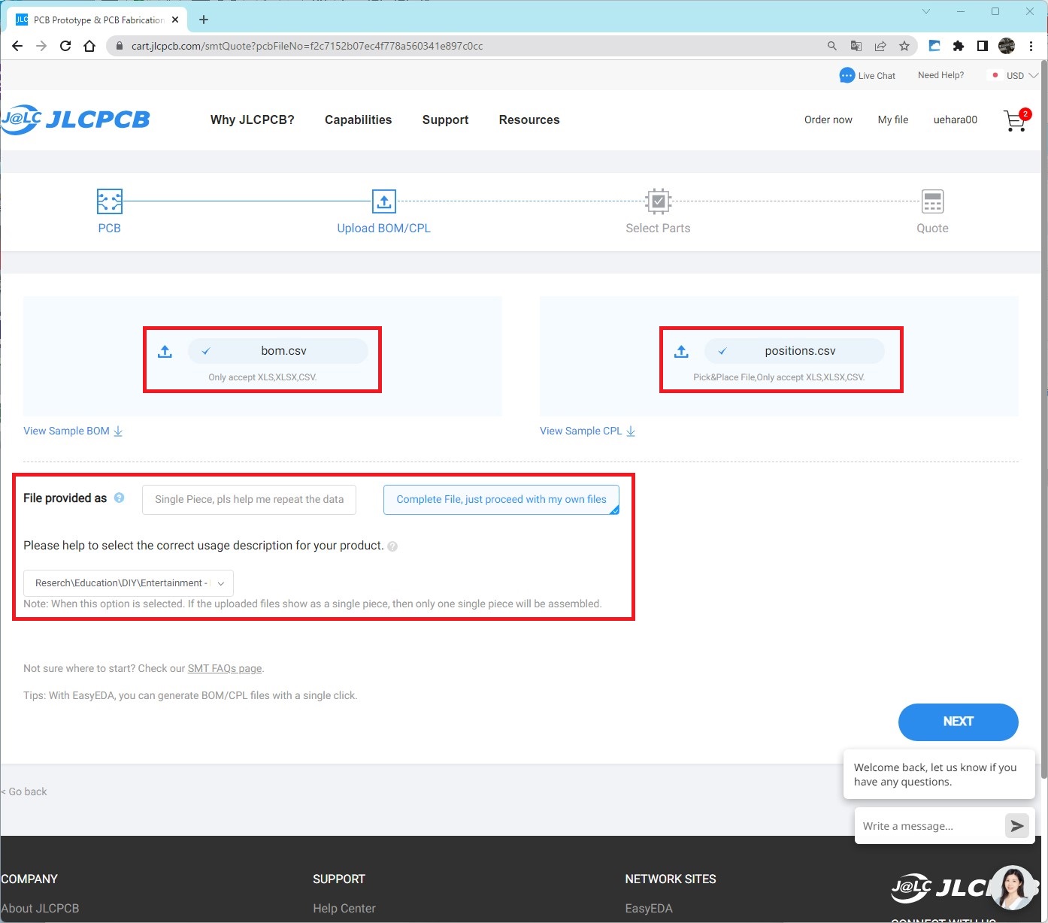The image size is (1048, 923).
Task: Click the Quote step icon
Action: coord(932,201)
